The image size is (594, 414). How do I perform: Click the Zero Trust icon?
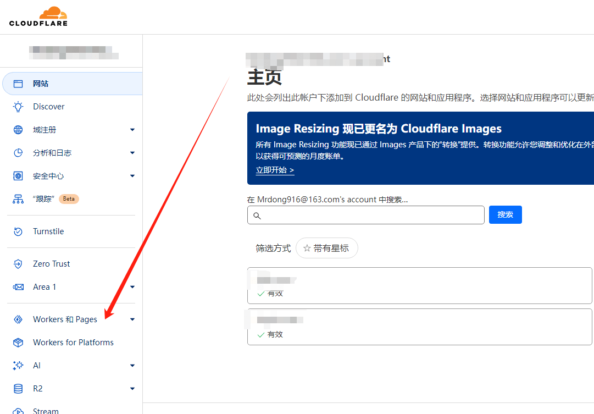tap(18, 264)
